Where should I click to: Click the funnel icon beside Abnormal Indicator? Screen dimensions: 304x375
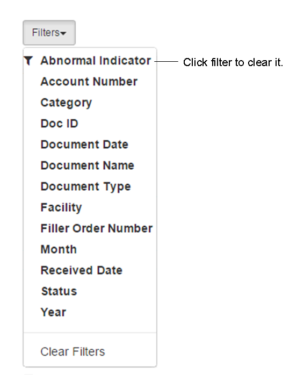tap(28, 61)
